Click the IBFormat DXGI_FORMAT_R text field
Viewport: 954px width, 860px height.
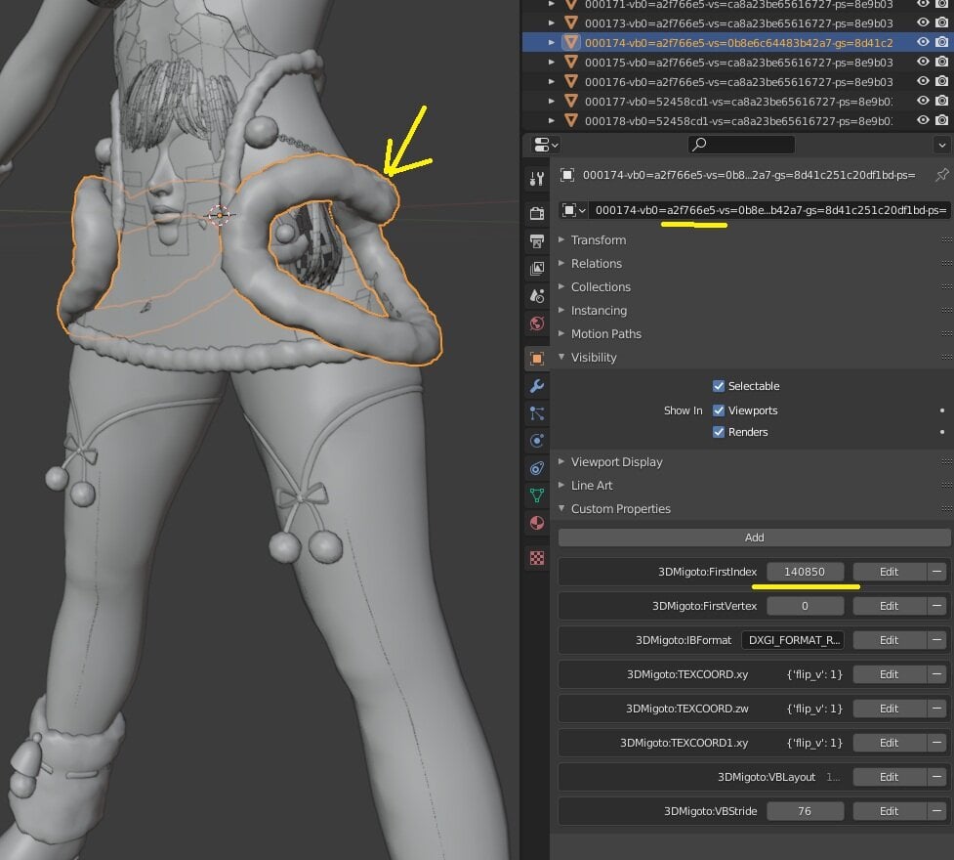(x=793, y=640)
